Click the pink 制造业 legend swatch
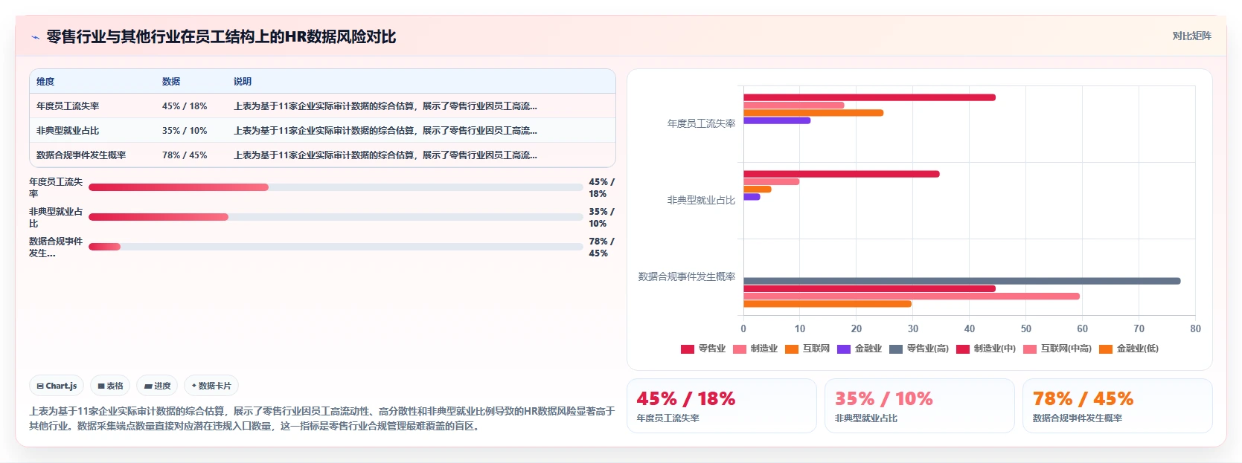Screen dimensions: 1242x463 coord(739,349)
